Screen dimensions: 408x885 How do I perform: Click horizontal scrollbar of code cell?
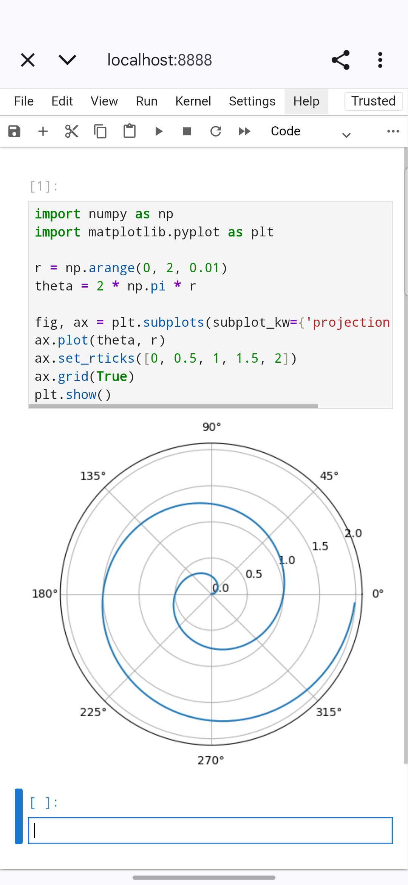(173, 406)
